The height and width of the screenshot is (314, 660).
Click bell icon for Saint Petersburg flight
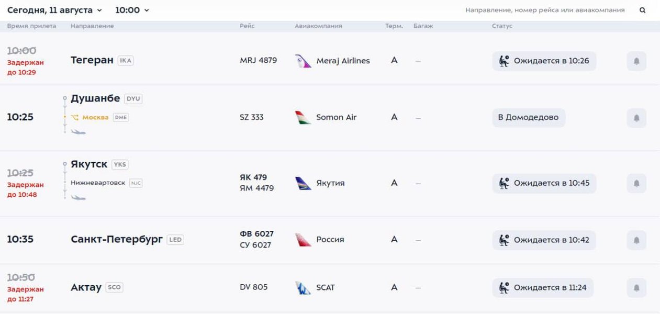click(x=636, y=240)
